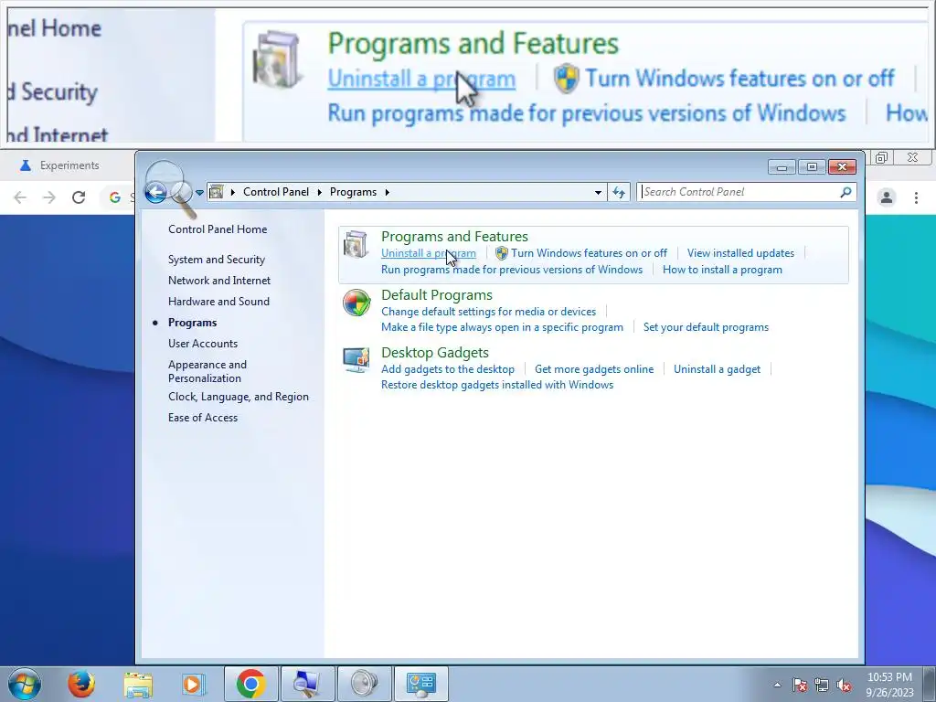Open View installed updates

(740, 253)
